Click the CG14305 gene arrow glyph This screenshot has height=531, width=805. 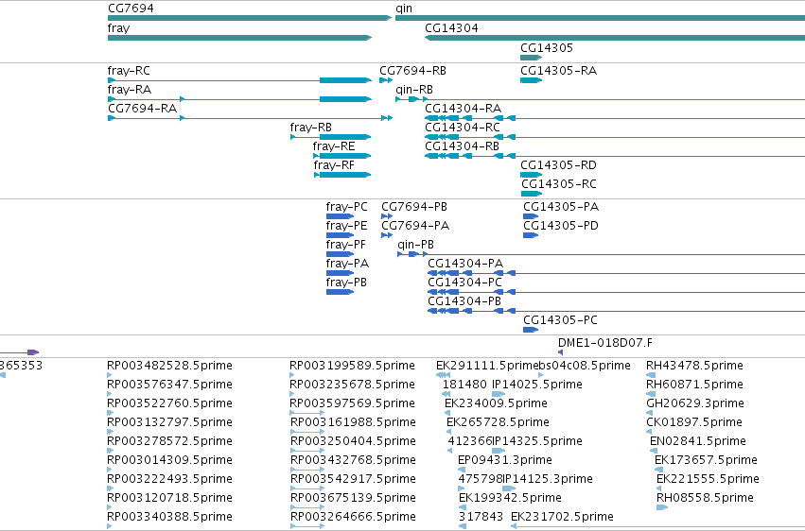click(532, 58)
